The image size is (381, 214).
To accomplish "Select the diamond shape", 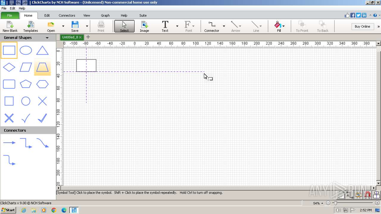I will [9, 67].
